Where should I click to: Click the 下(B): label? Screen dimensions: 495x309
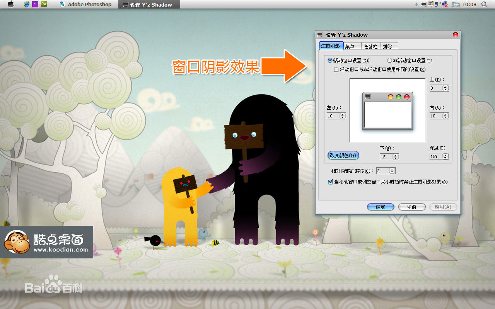(387, 148)
